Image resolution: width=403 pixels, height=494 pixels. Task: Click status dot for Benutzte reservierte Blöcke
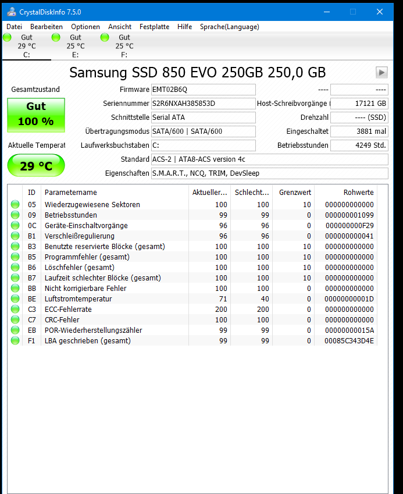[x=15, y=246]
